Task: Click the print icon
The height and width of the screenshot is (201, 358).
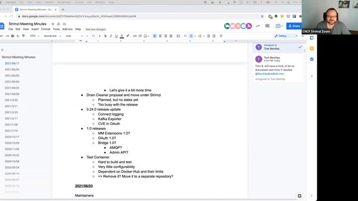Action: (12, 36)
